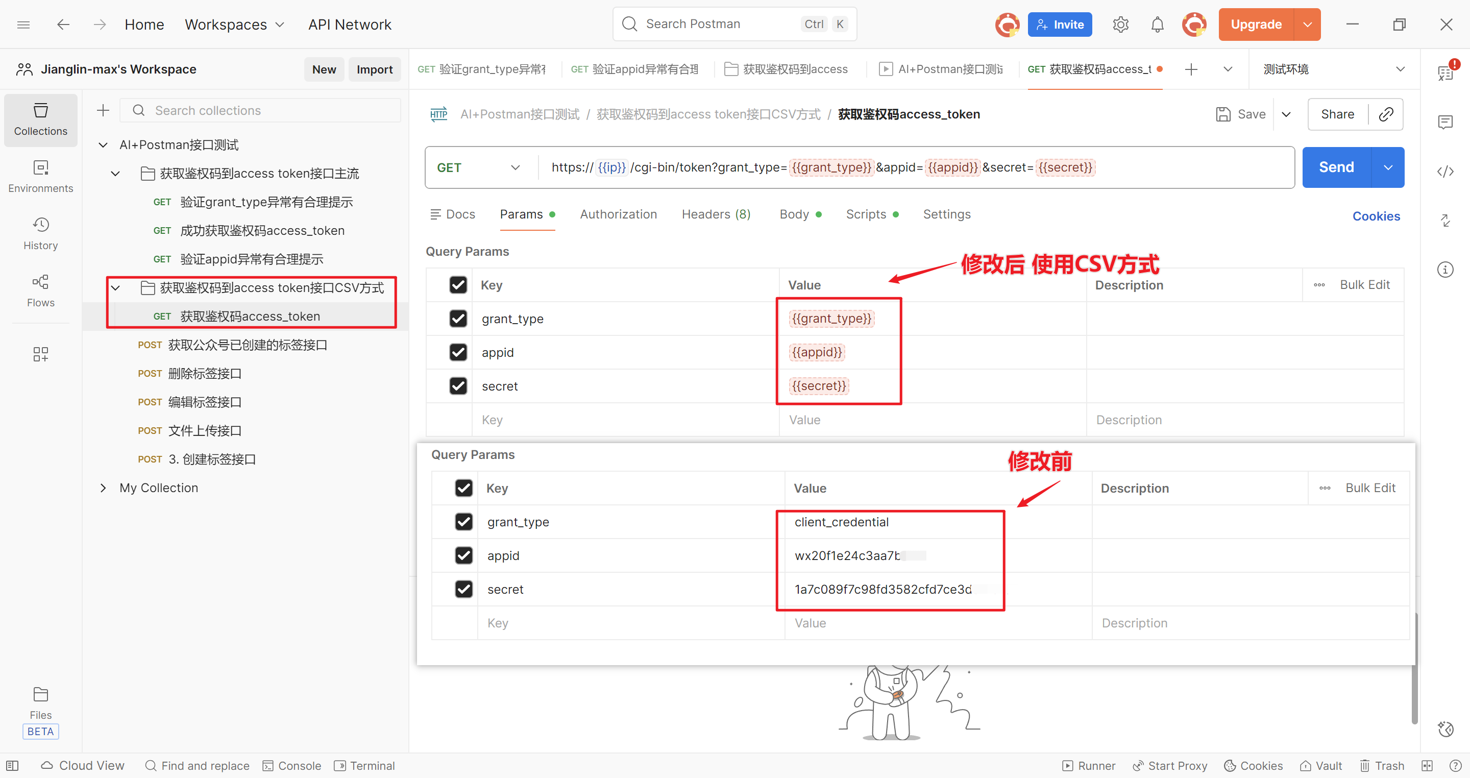Collapse the AI+Postman接口测试 collection
Screen dimensions: 1470x778
(x=103, y=145)
